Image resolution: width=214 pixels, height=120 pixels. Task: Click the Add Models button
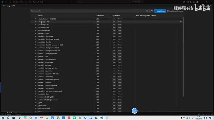(160, 11)
